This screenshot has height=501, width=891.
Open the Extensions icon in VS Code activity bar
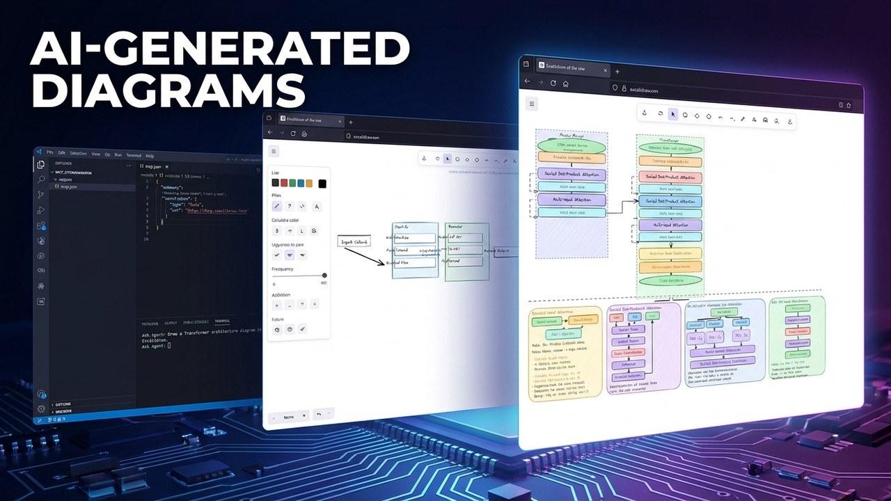41,226
